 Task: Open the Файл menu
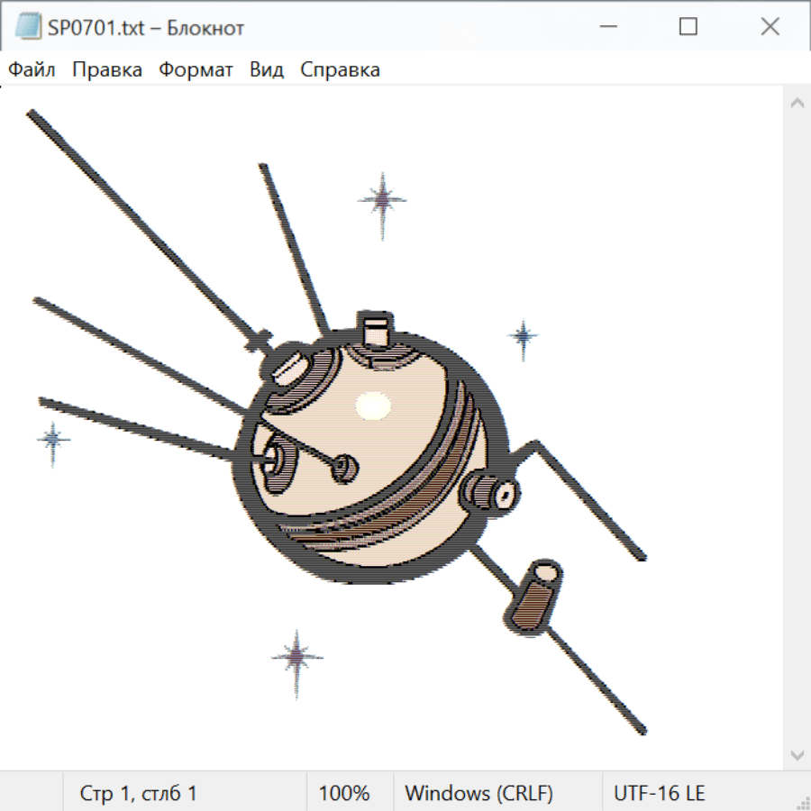(x=32, y=70)
